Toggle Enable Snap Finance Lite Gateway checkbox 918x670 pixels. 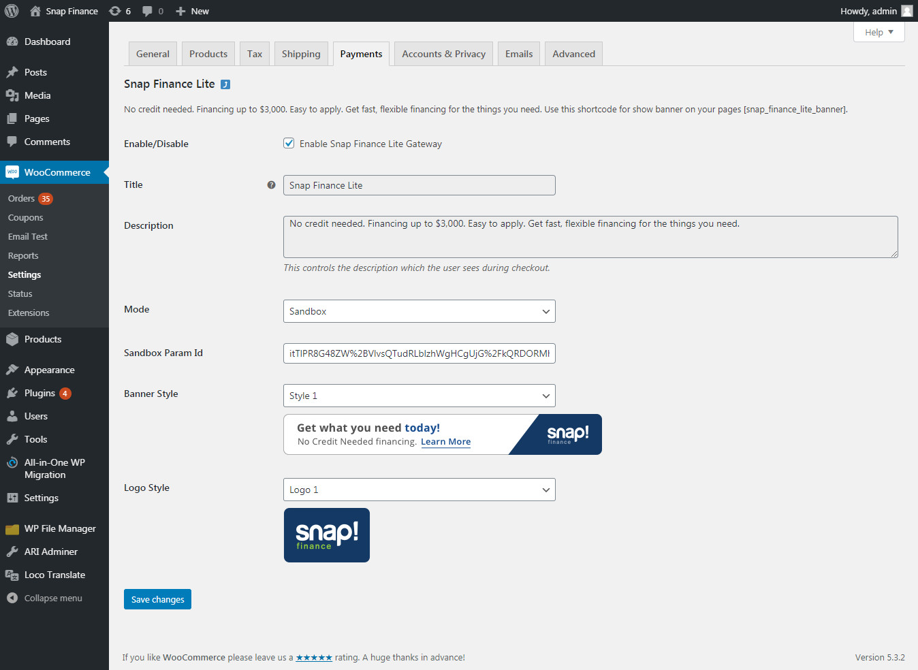click(x=289, y=143)
